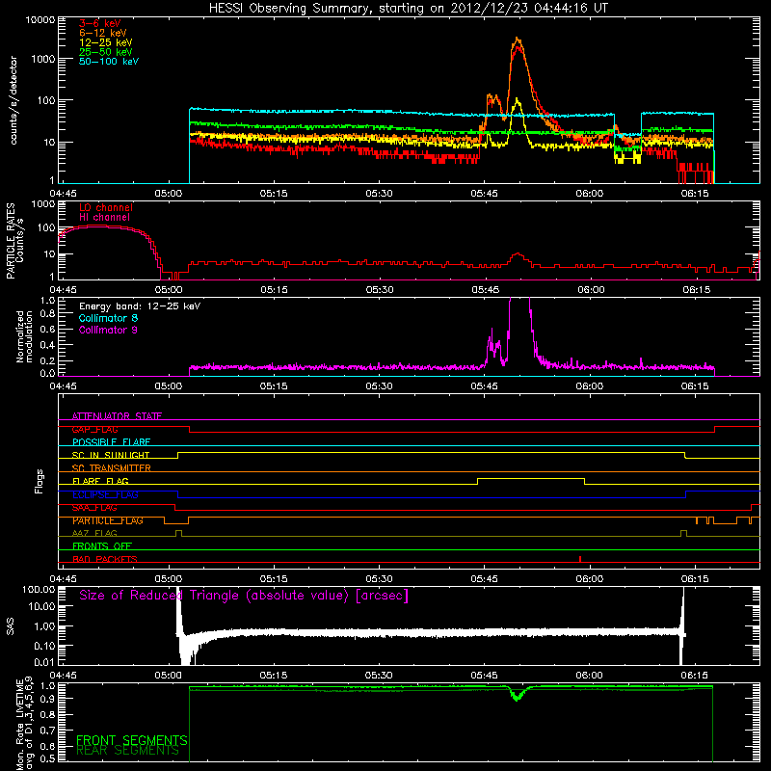Click 06:15 time label under Flags panel
771x771 pixels.
click(695, 579)
